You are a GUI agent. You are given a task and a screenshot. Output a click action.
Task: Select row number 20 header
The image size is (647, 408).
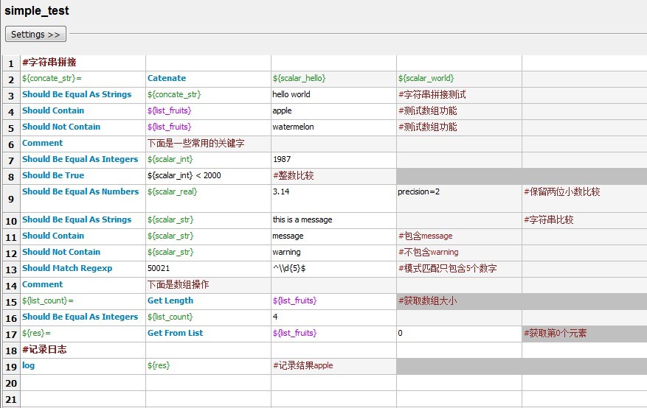[x=11, y=383]
